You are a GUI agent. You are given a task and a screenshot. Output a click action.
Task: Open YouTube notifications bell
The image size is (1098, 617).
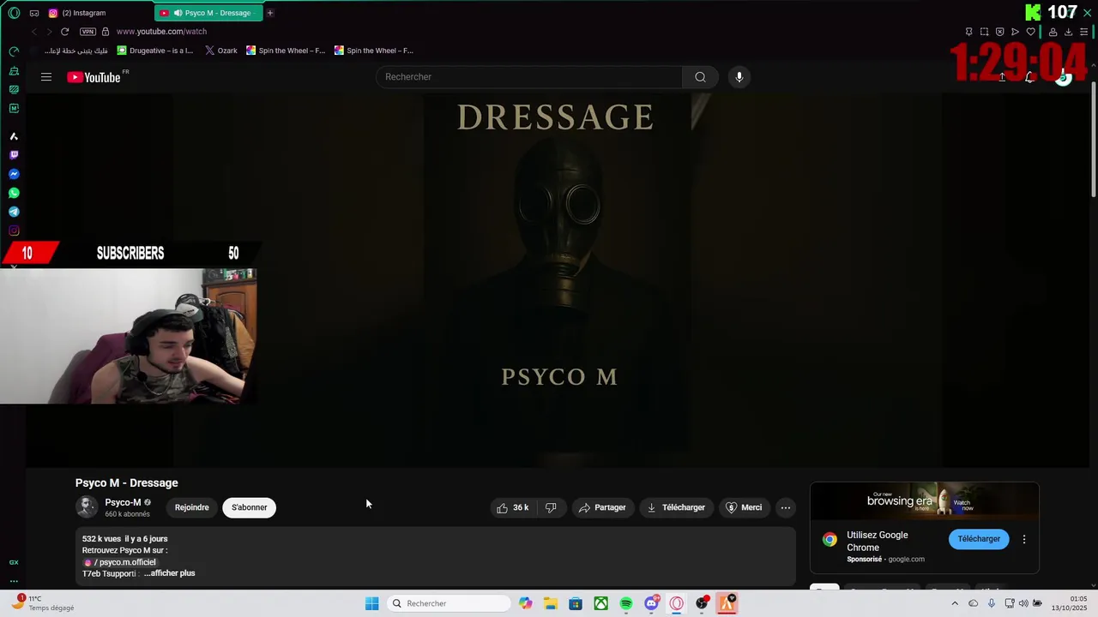(x=1029, y=77)
